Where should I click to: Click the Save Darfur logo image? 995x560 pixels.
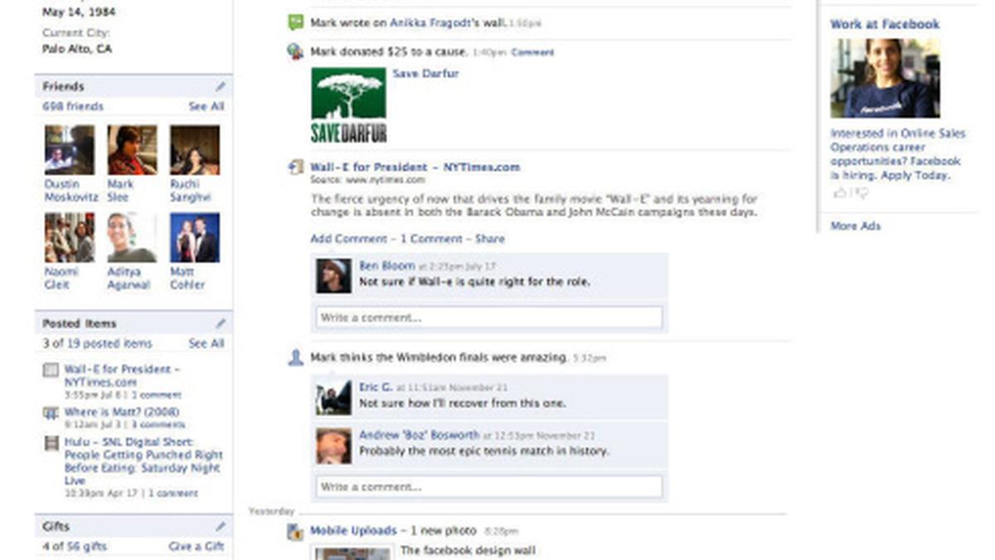coord(348,105)
